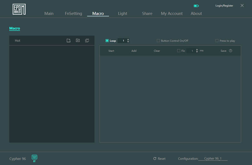This screenshot has height=165, width=252.
Task: Decrease the Fix ms value with down arrow
Action: coord(197,52)
